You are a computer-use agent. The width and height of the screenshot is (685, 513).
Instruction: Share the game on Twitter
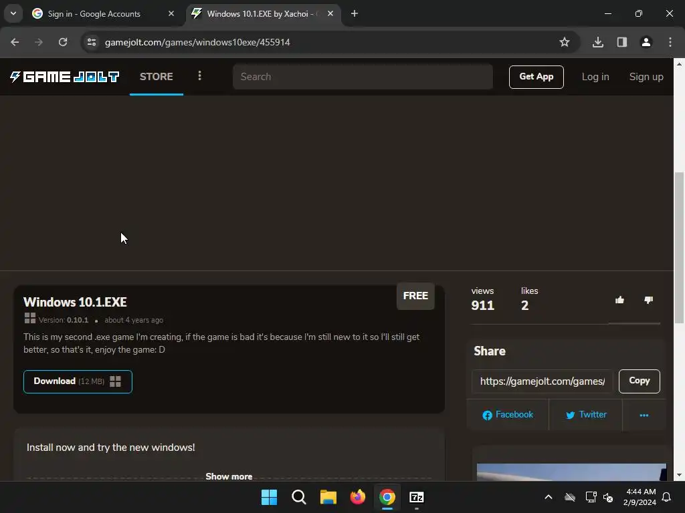point(586,415)
